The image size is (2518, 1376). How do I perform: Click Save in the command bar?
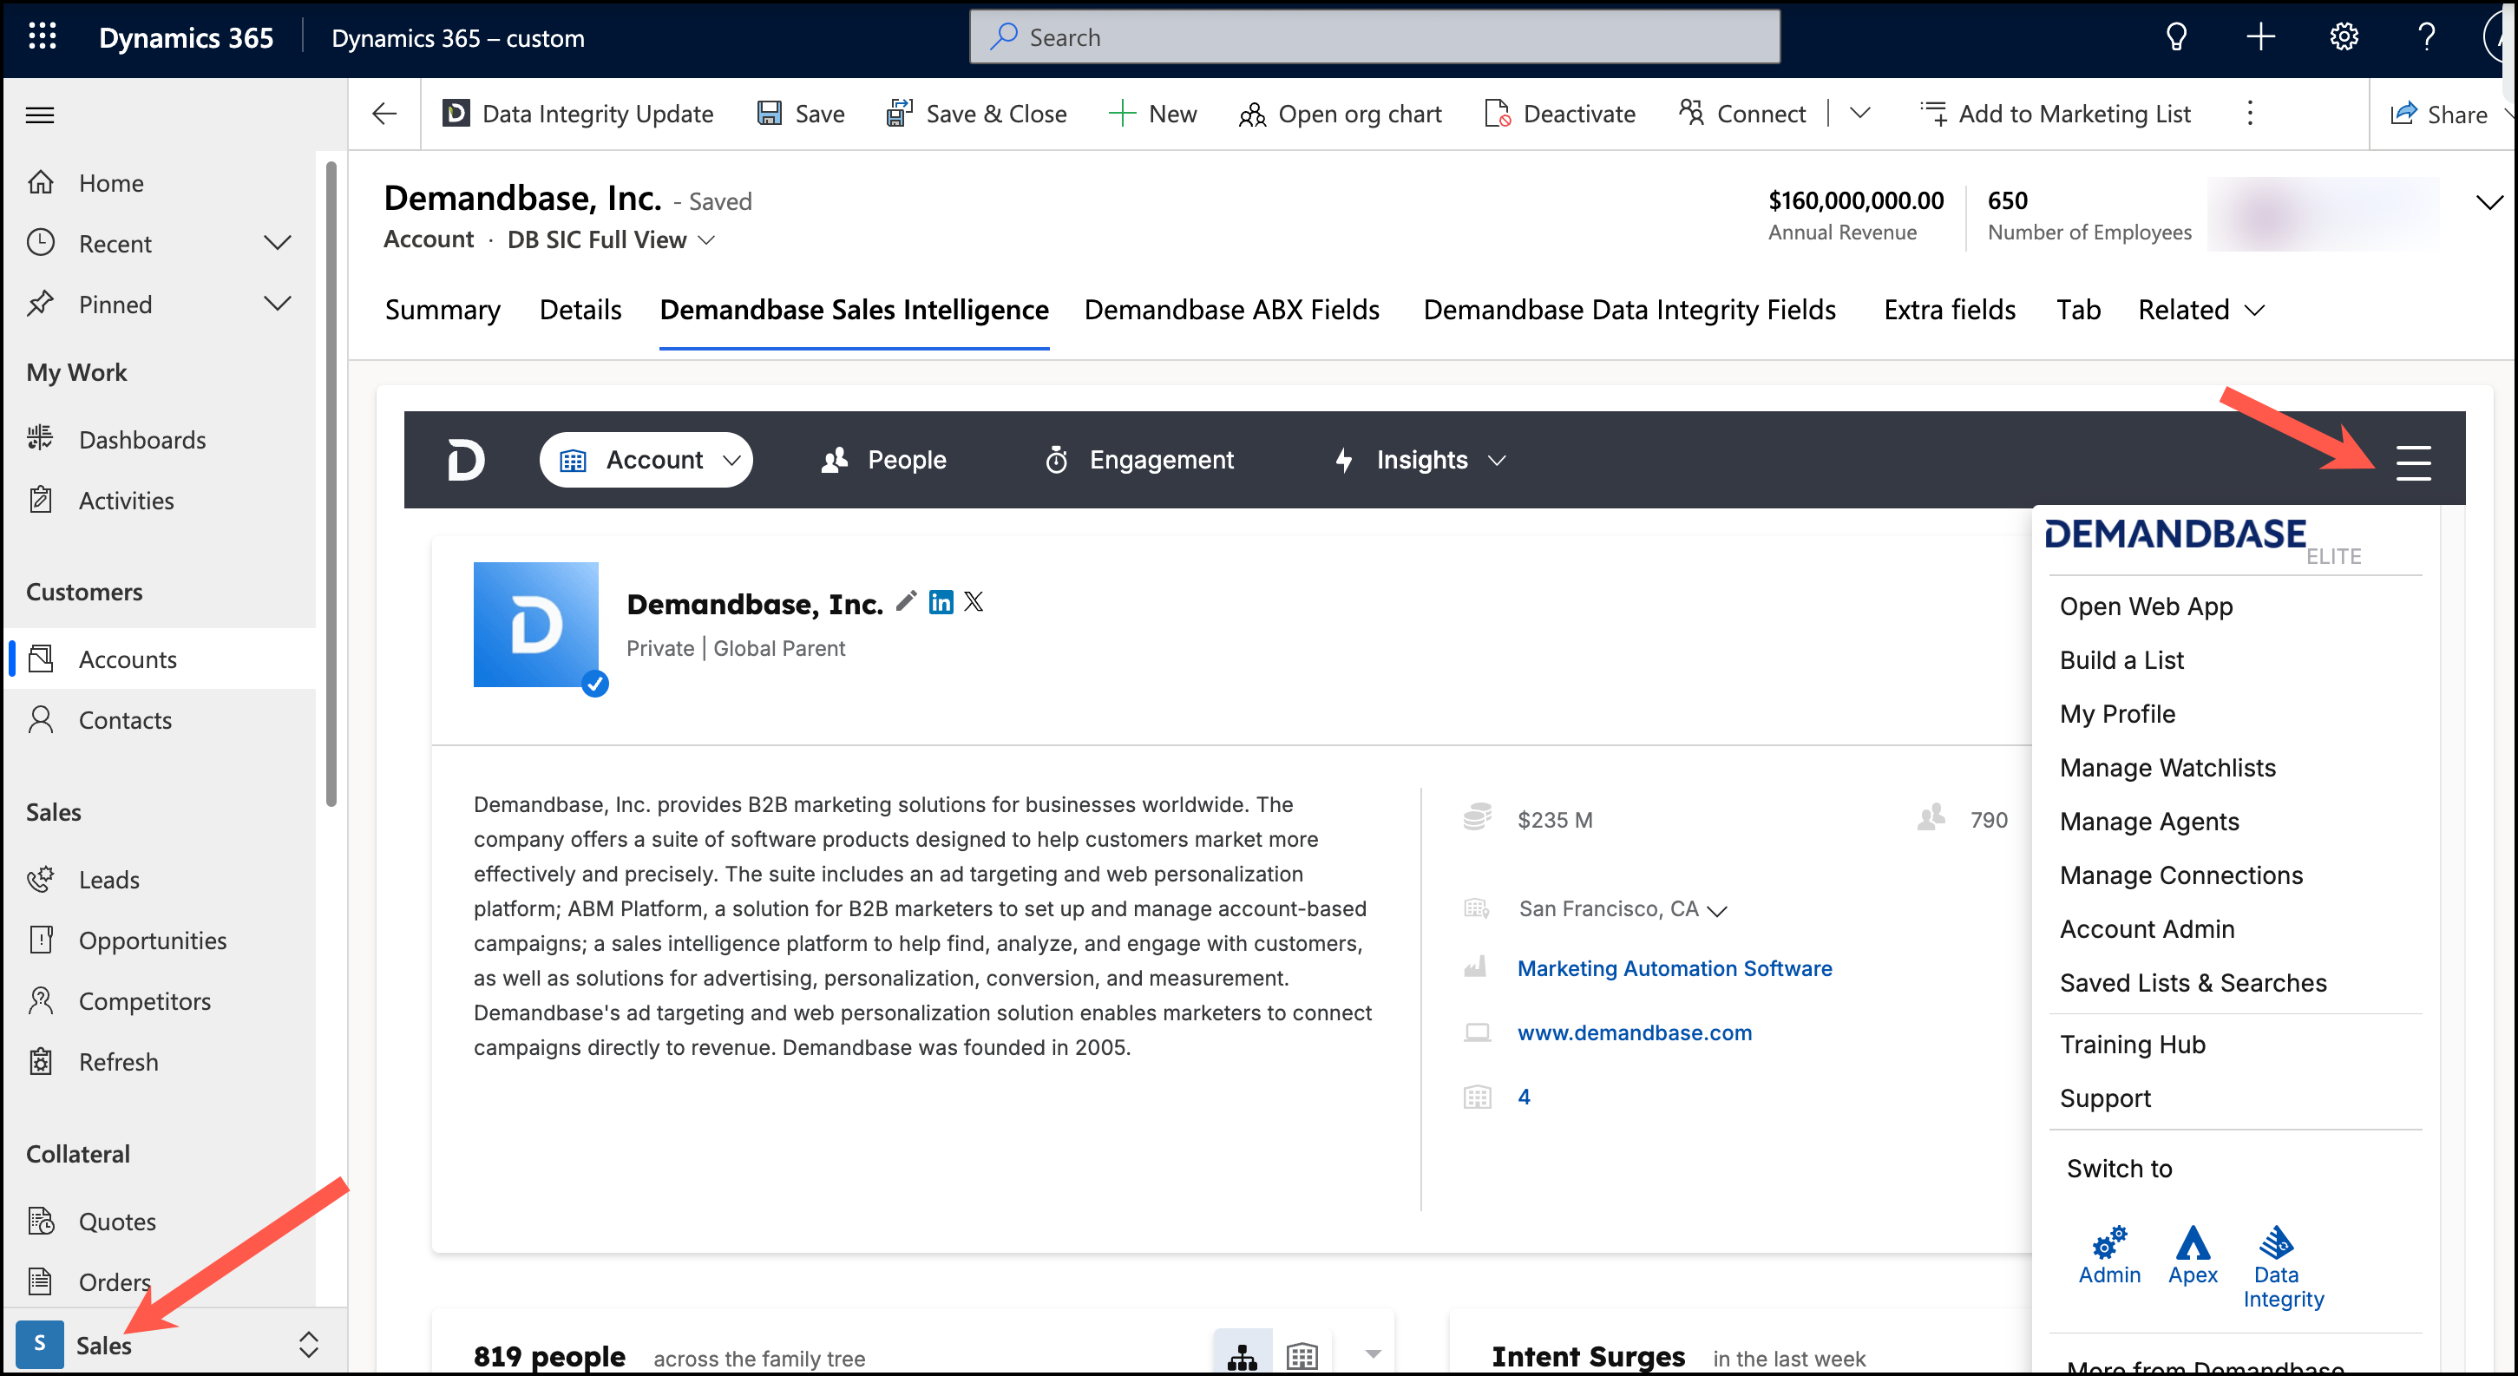click(801, 114)
